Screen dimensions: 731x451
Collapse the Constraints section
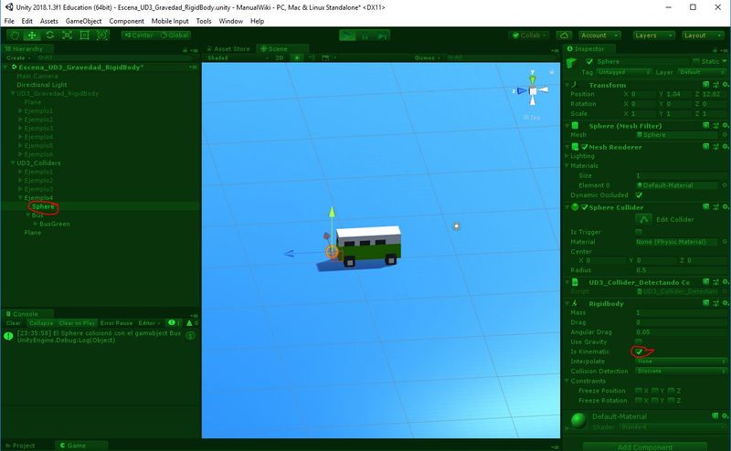click(567, 381)
